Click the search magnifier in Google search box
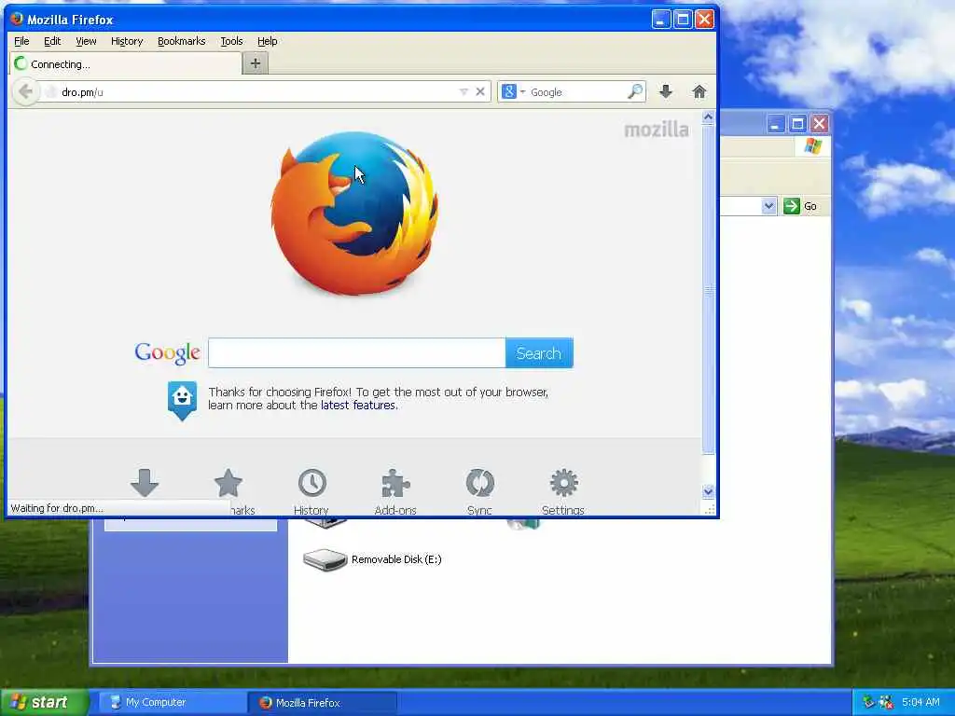The image size is (955, 716). [x=634, y=92]
